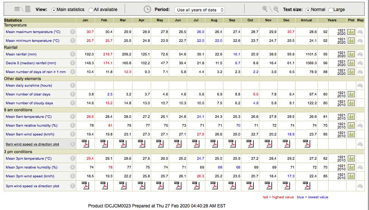Open plot for Mean 3pm wind speed

tap(351, 176)
